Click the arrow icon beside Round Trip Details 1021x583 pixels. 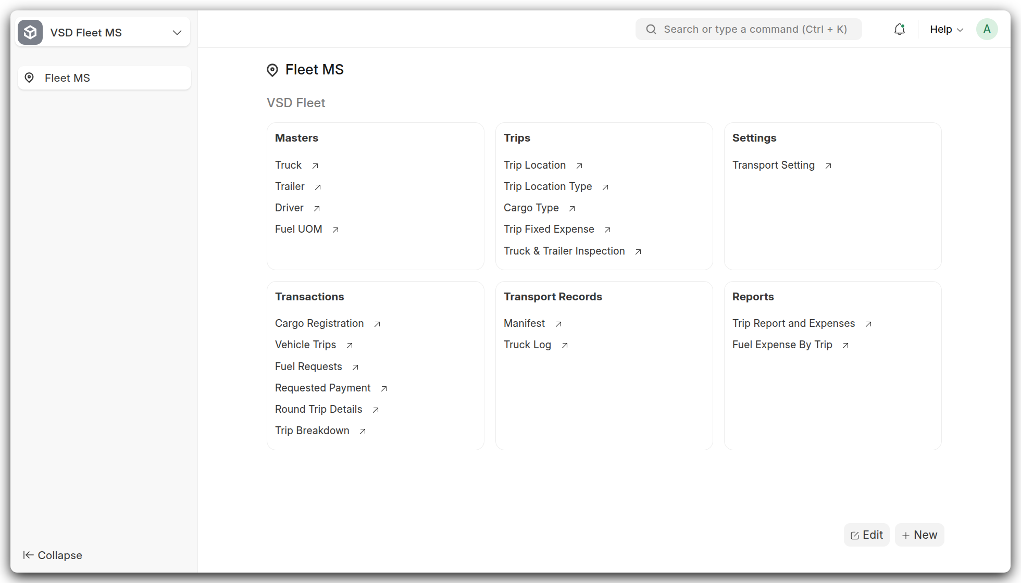[376, 410]
